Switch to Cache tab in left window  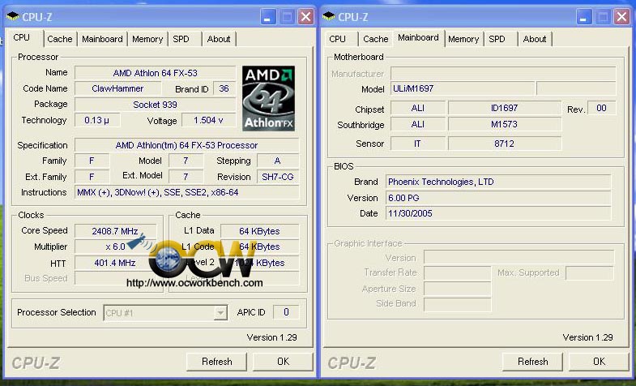tap(60, 39)
